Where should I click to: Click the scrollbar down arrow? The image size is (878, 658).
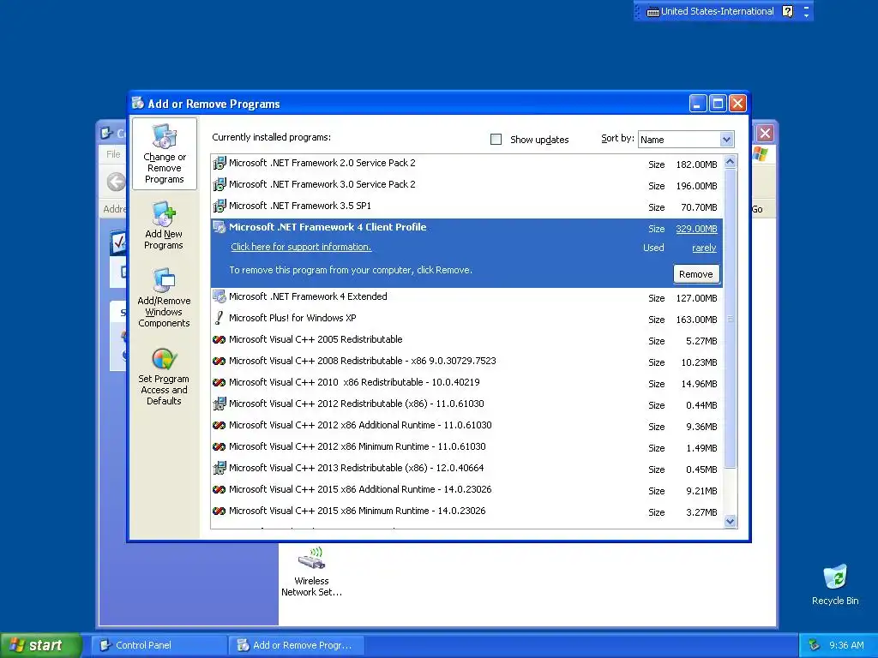click(730, 522)
